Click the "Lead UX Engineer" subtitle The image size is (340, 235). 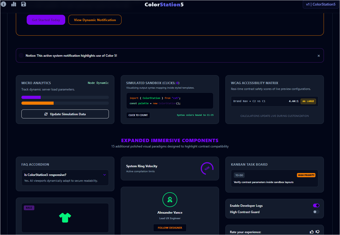pos(170,218)
